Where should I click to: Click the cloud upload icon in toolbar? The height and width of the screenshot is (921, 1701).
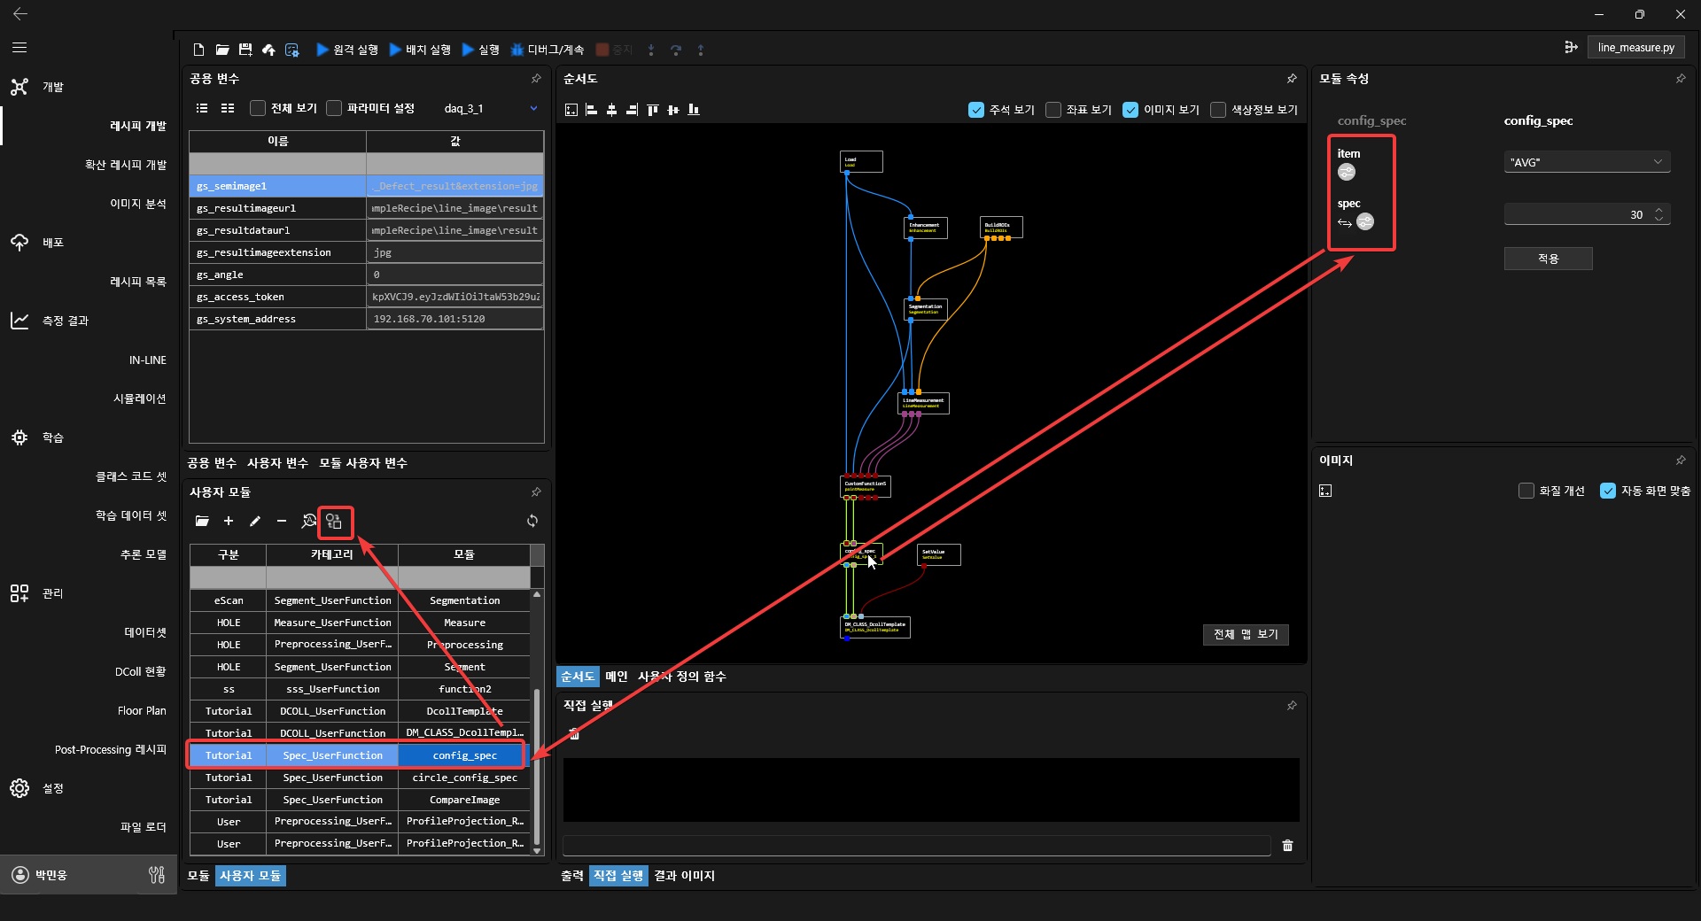268,50
